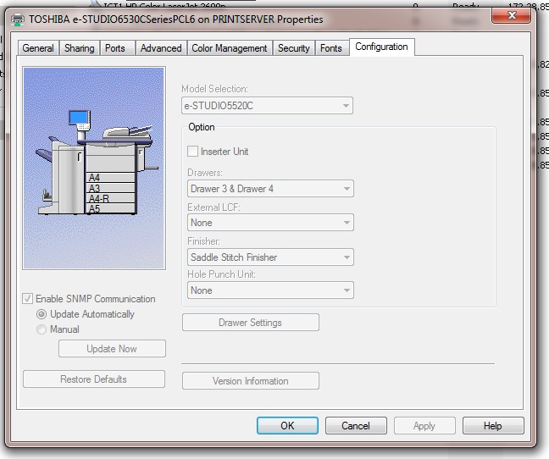Screen dimensions: 549x459
Task: Open Version Information
Action: (251, 380)
